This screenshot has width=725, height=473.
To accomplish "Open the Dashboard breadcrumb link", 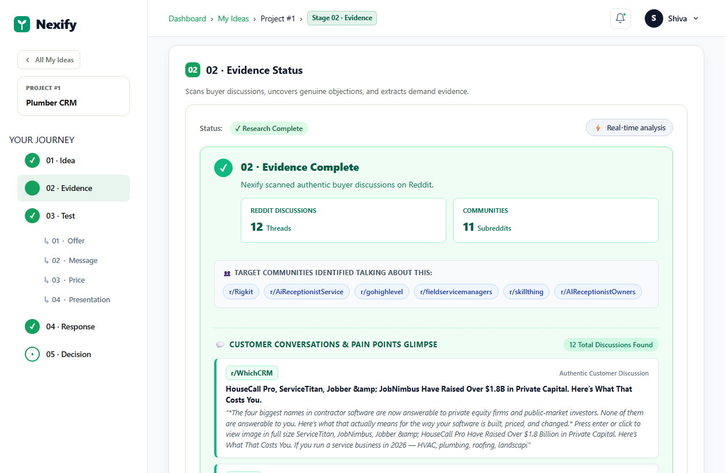I will pos(187,18).
